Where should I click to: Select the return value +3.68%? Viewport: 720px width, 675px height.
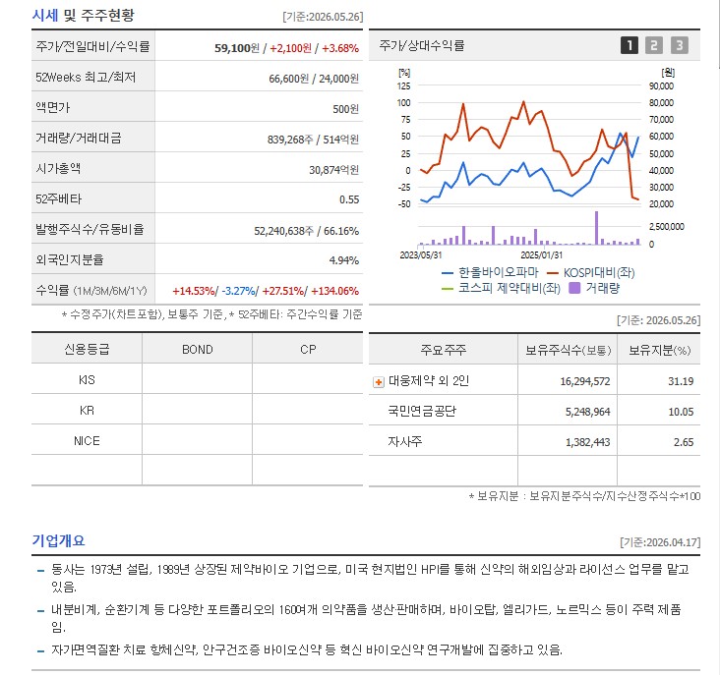pyautogui.click(x=340, y=48)
